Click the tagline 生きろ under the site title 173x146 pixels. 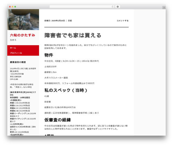tap(13, 40)
